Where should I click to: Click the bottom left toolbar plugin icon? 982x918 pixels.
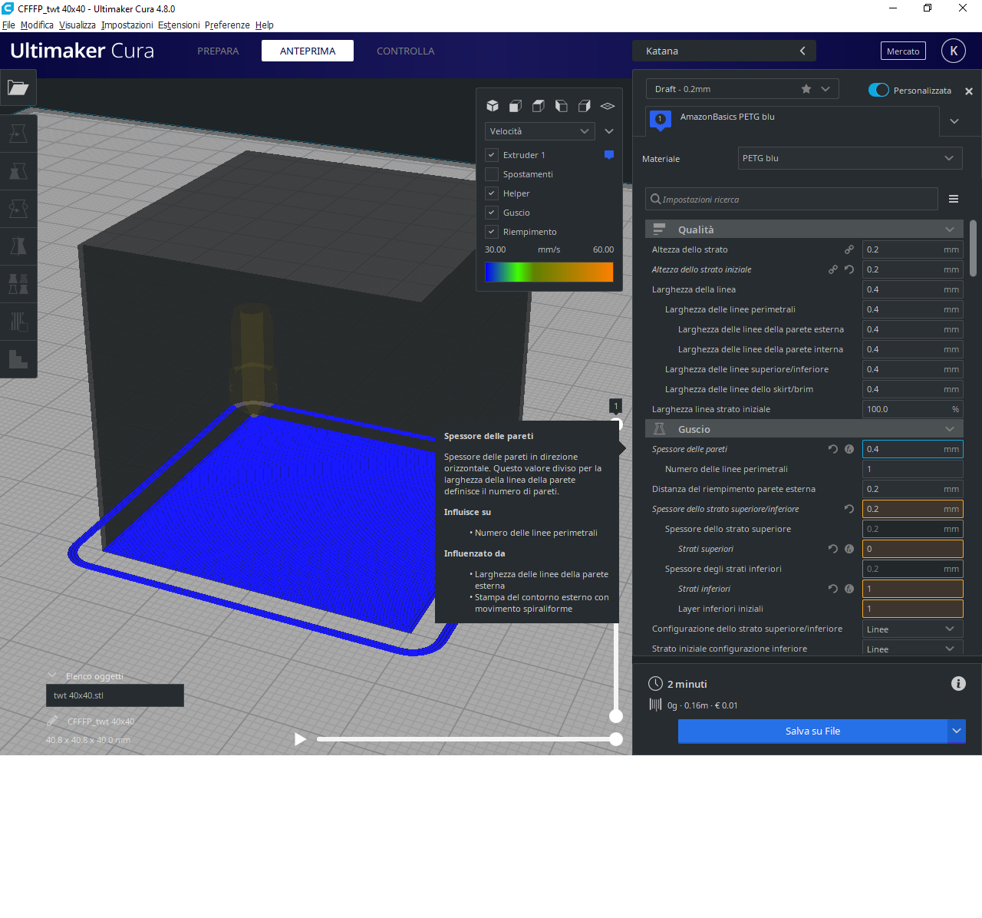pos(18,358)
